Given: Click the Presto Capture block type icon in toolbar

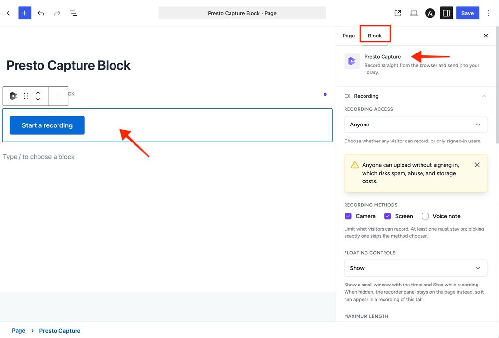Looking at the screenshot, I should [13, 96].
